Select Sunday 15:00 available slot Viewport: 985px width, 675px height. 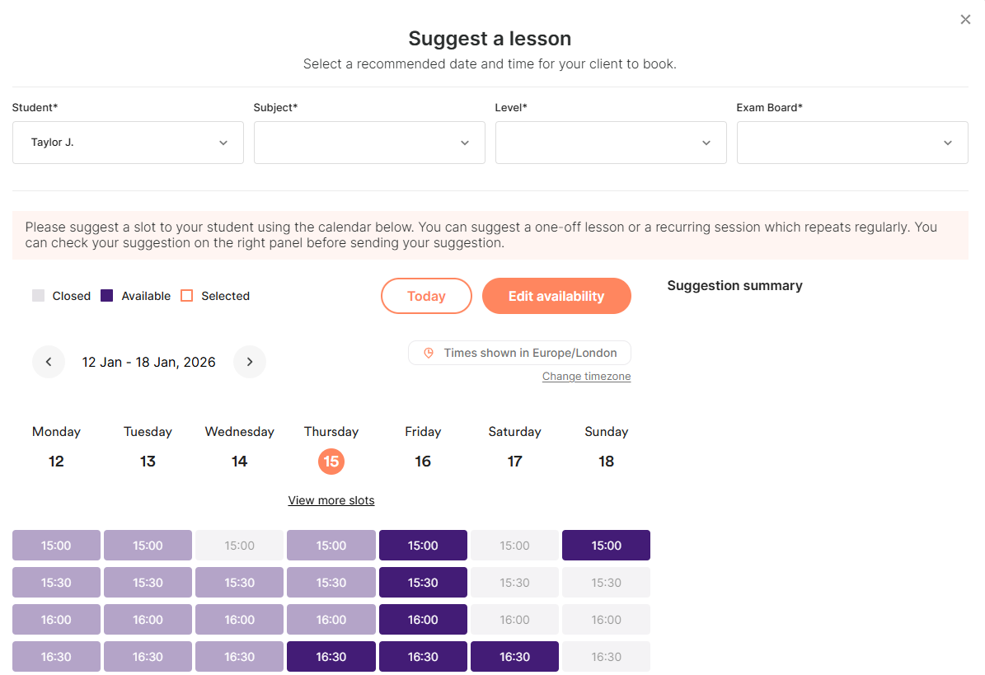coord(606,546)
